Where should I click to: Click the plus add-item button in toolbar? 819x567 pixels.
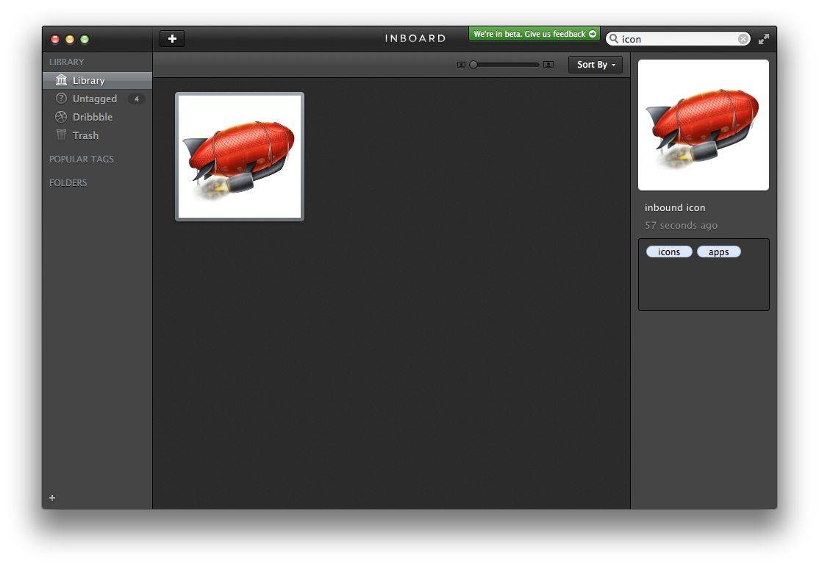pyautogui.click(x=172, y=39)
